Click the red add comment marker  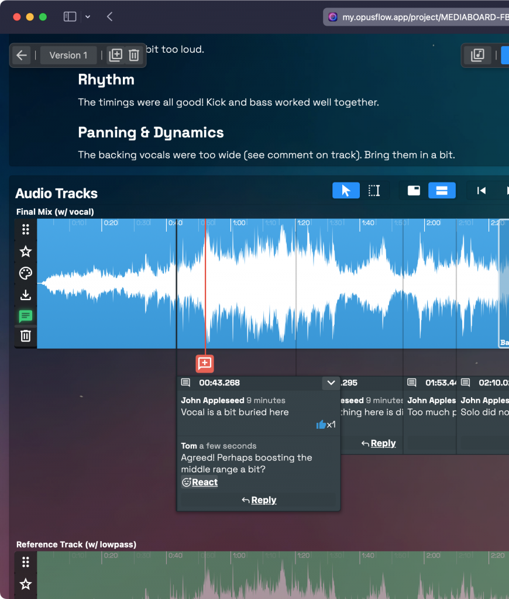point(205,363)
